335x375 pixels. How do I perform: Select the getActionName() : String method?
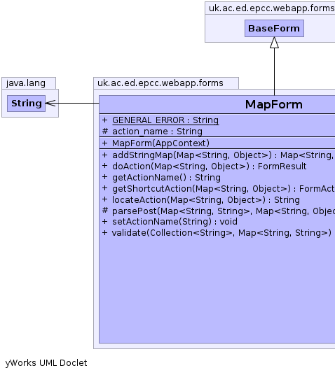161,178
